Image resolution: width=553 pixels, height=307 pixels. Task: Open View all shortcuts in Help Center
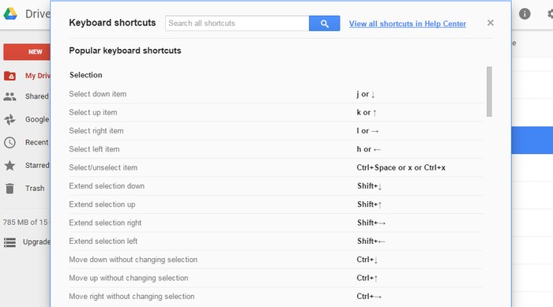(x=408, y=24)
